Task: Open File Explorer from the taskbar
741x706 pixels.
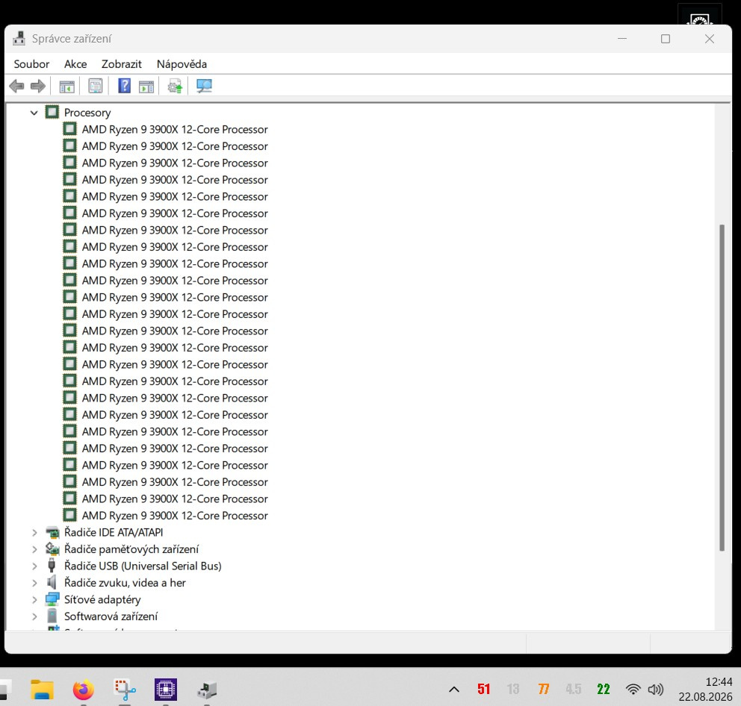Action: [x=42, y=690]
